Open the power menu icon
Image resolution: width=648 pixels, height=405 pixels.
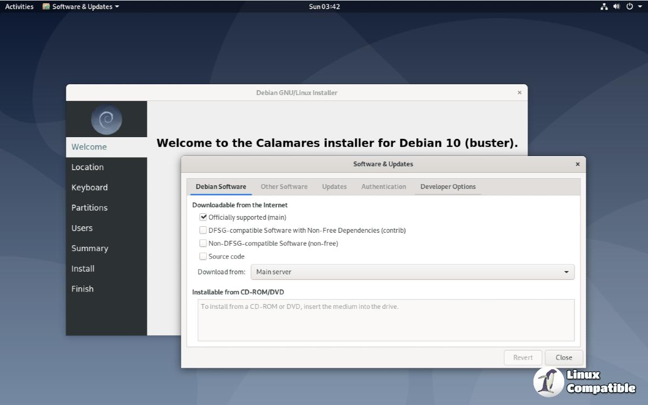click(x=629, y=6)
